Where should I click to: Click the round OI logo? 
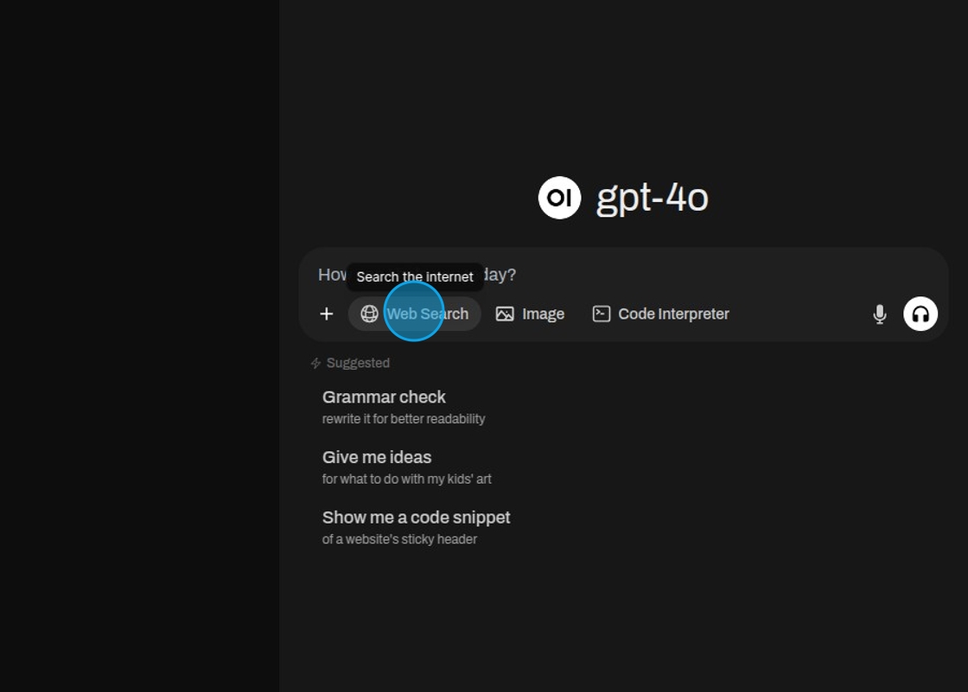click(559, 198)
